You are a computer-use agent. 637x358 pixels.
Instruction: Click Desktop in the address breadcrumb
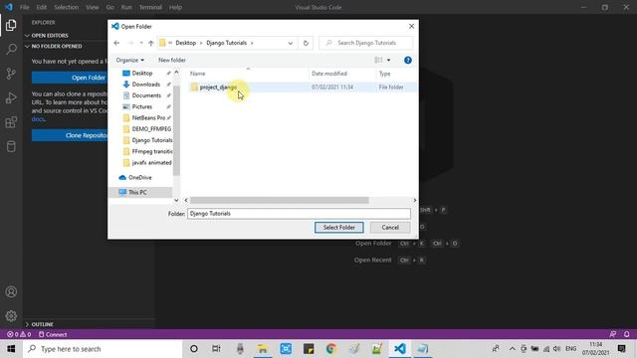185,43
